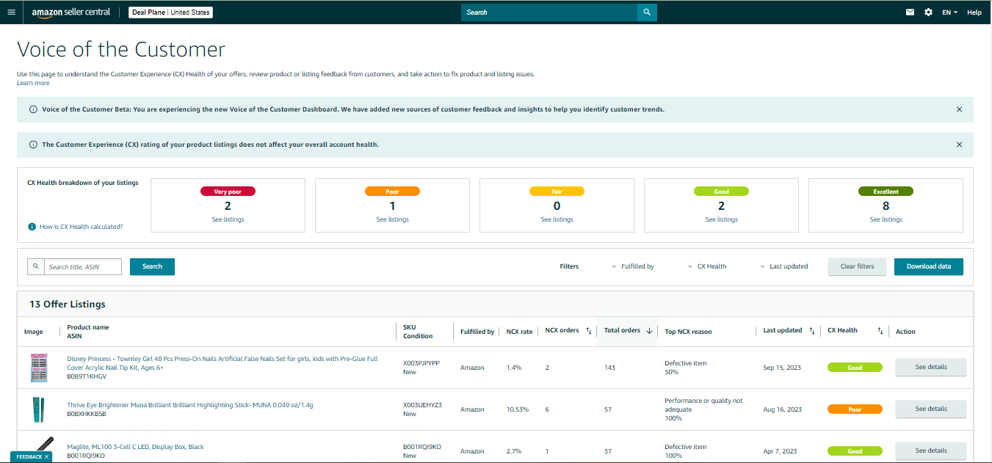Close the Feedback tab
The image size is (992, 463).
[47, 456]
